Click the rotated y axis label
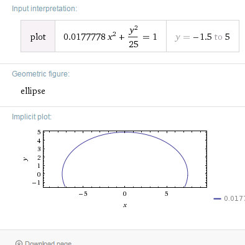The width and height of the screenshot is (245, 245). click(25, 159)
